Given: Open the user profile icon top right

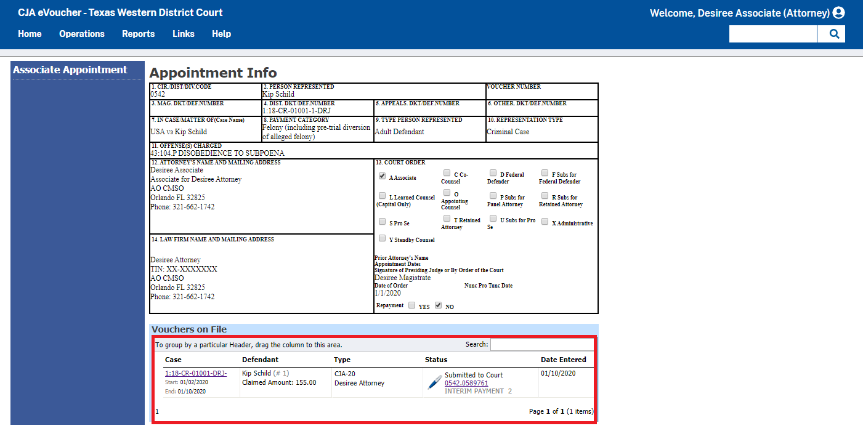Looking at the screenshot, I should click(840, 12).
